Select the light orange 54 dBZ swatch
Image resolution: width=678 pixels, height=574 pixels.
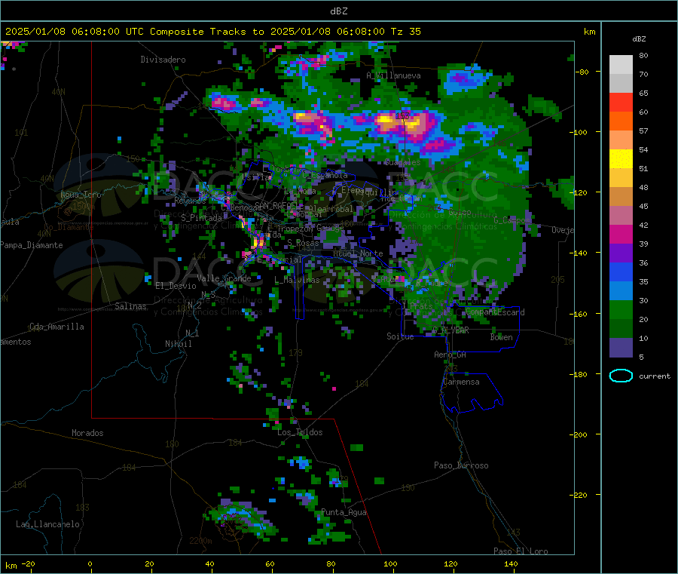621,140
